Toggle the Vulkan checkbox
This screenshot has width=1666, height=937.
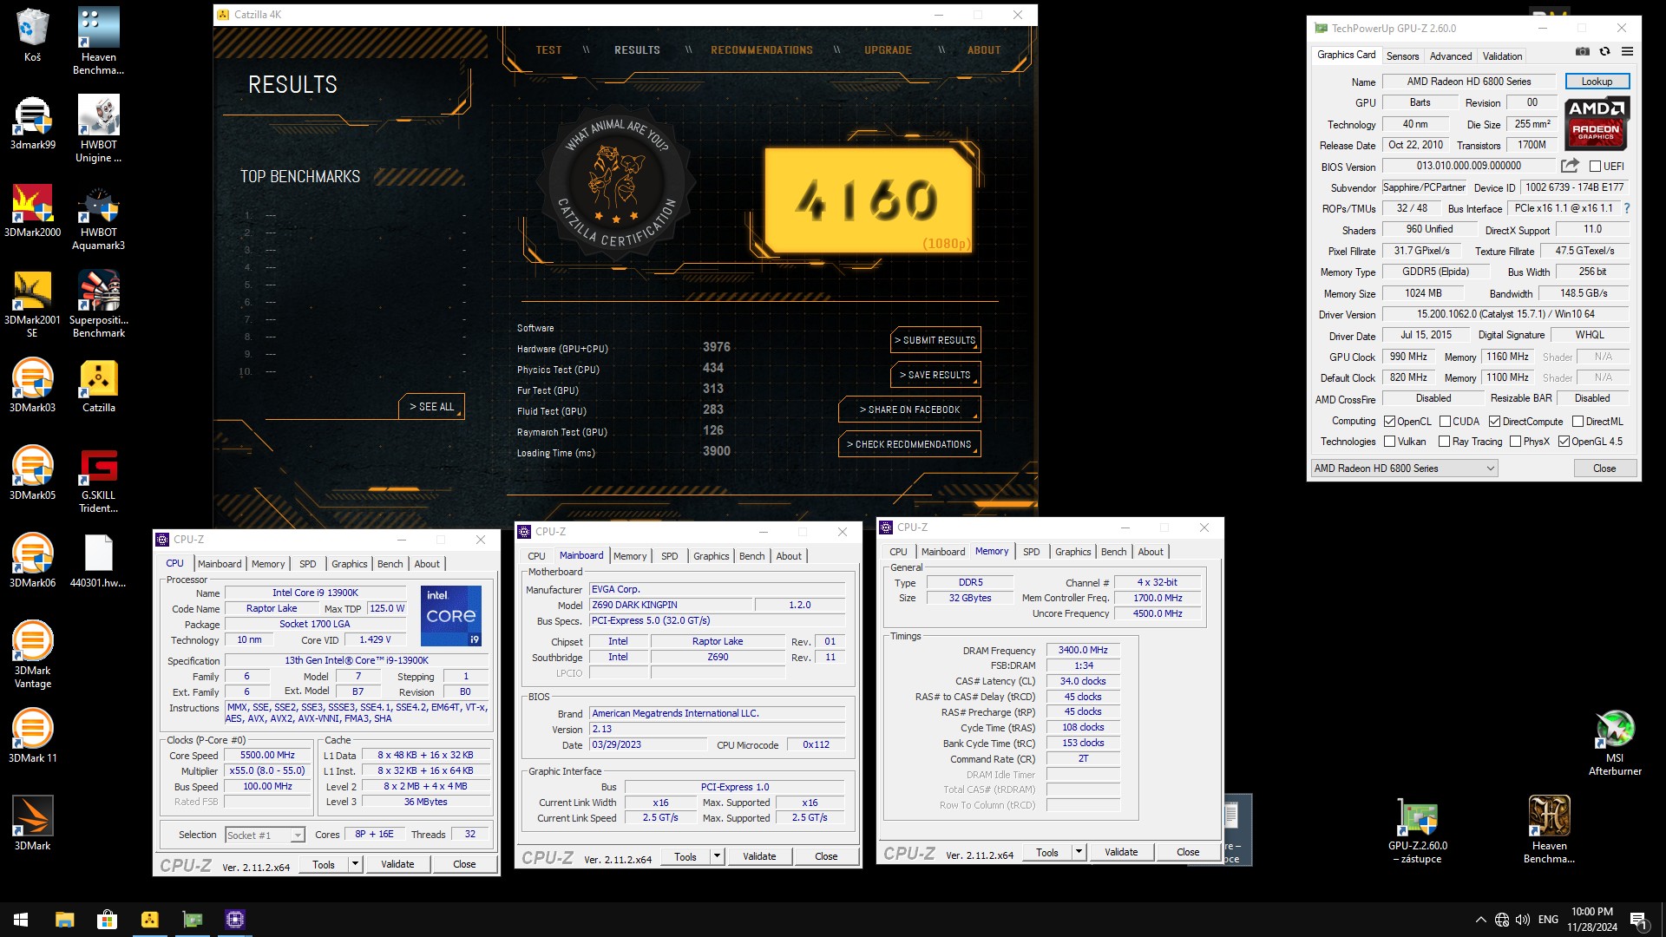(1390, 442)
